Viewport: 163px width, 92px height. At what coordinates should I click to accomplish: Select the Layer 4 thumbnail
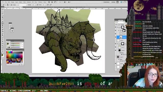(x=118, y=57)
